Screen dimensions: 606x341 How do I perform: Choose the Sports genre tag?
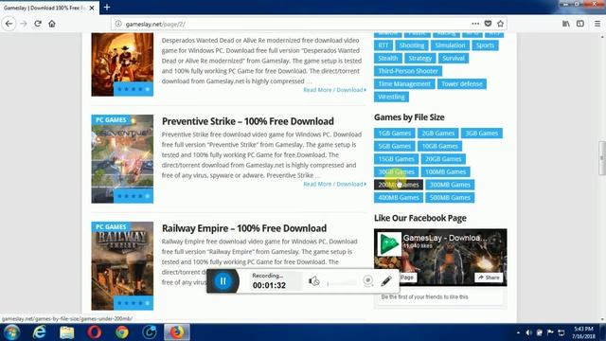click(485, 45)
